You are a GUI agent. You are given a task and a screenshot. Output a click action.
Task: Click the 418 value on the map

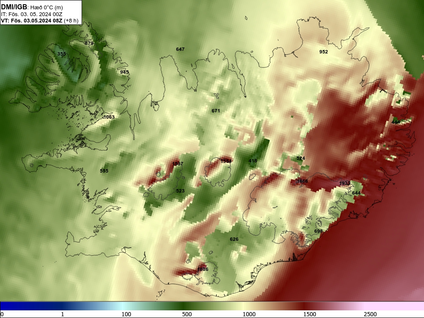pyautogui.click(x=253, y=161)
